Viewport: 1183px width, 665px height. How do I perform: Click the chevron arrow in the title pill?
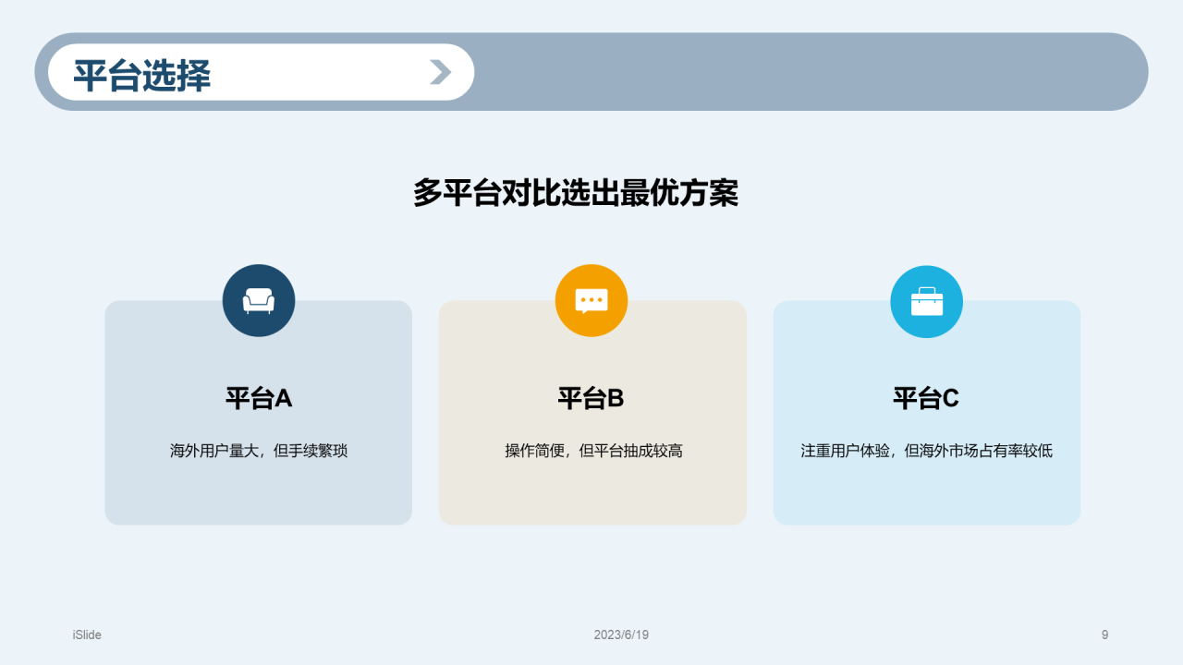[x=441, y=72]
